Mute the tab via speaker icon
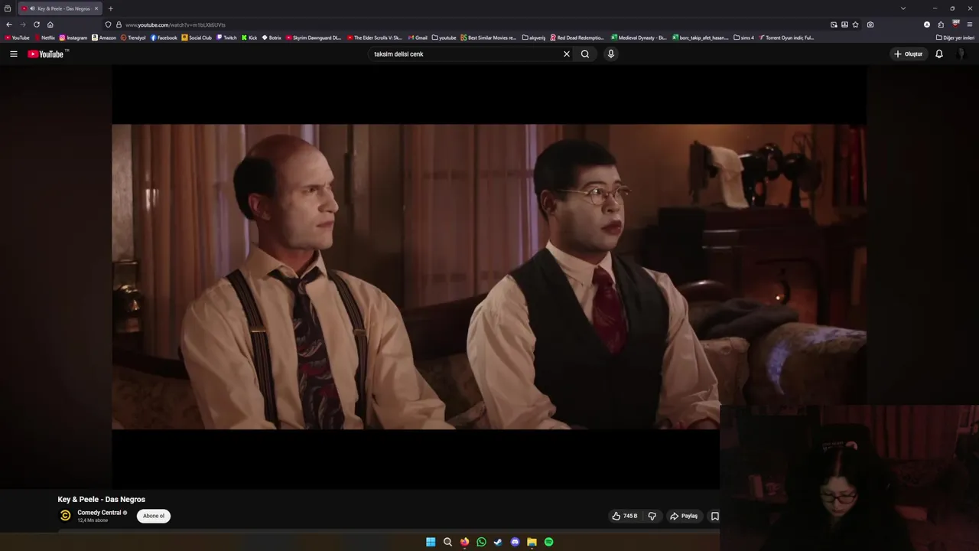This screenshot has height=551, width=979. pos(32,8)
